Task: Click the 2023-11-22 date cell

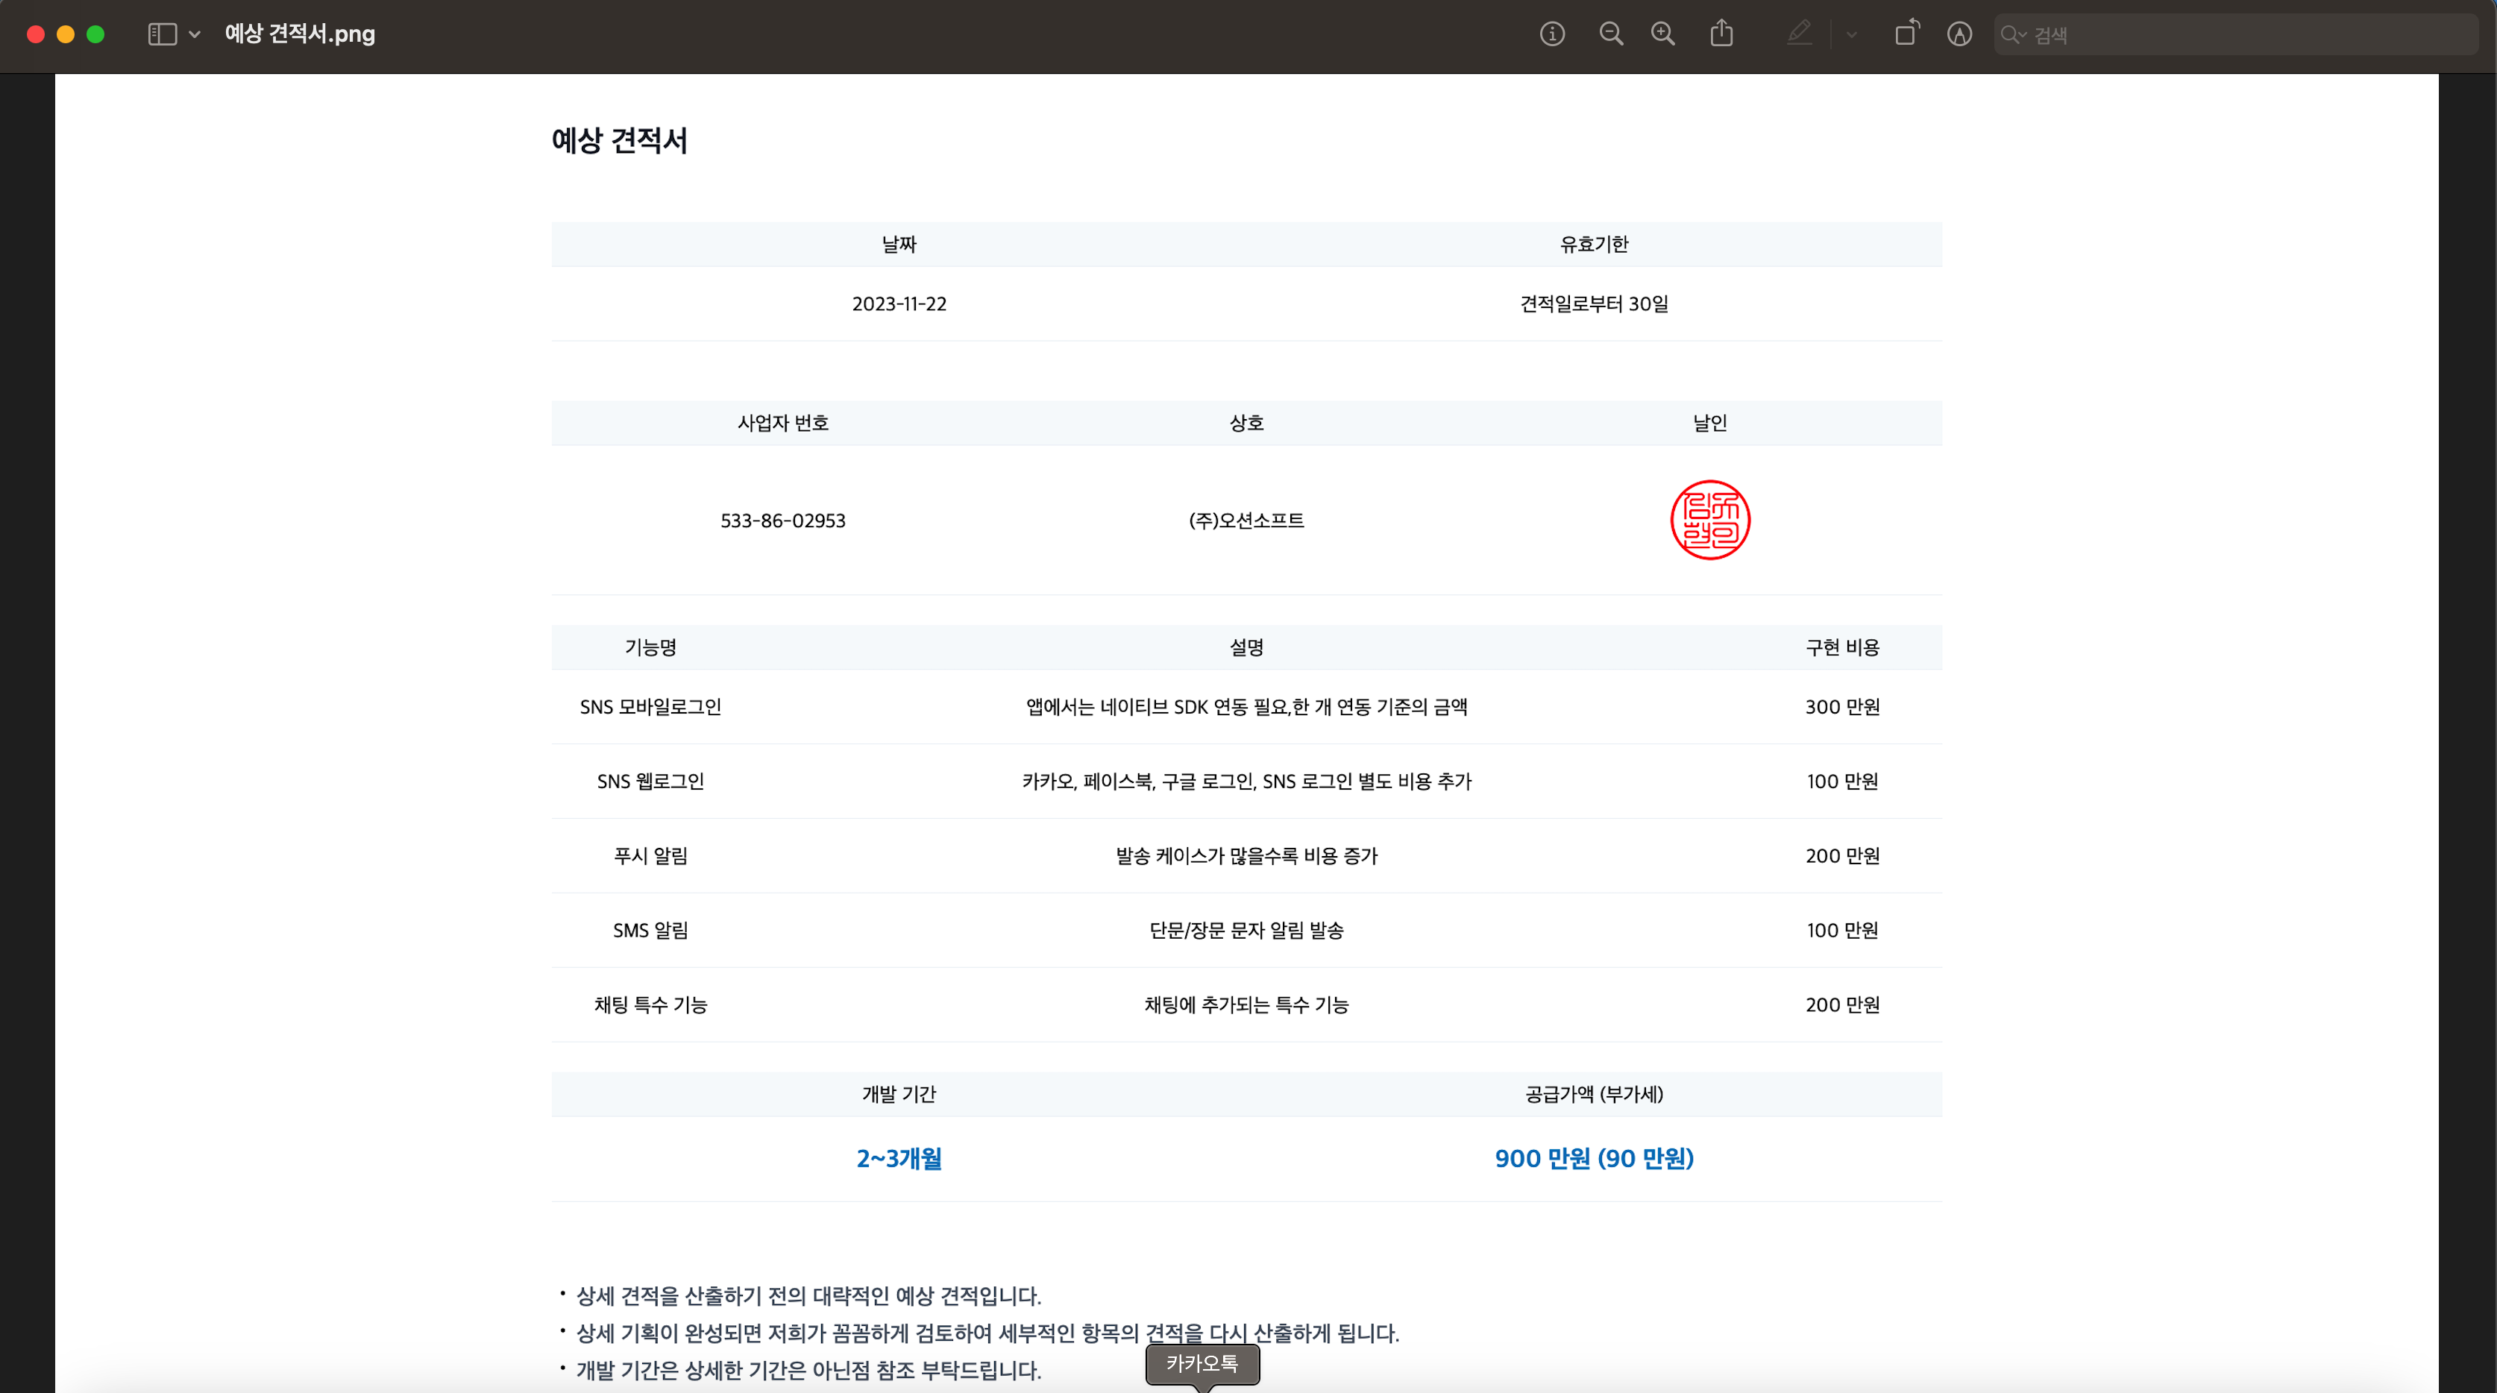Action: [x=899, y=304]
